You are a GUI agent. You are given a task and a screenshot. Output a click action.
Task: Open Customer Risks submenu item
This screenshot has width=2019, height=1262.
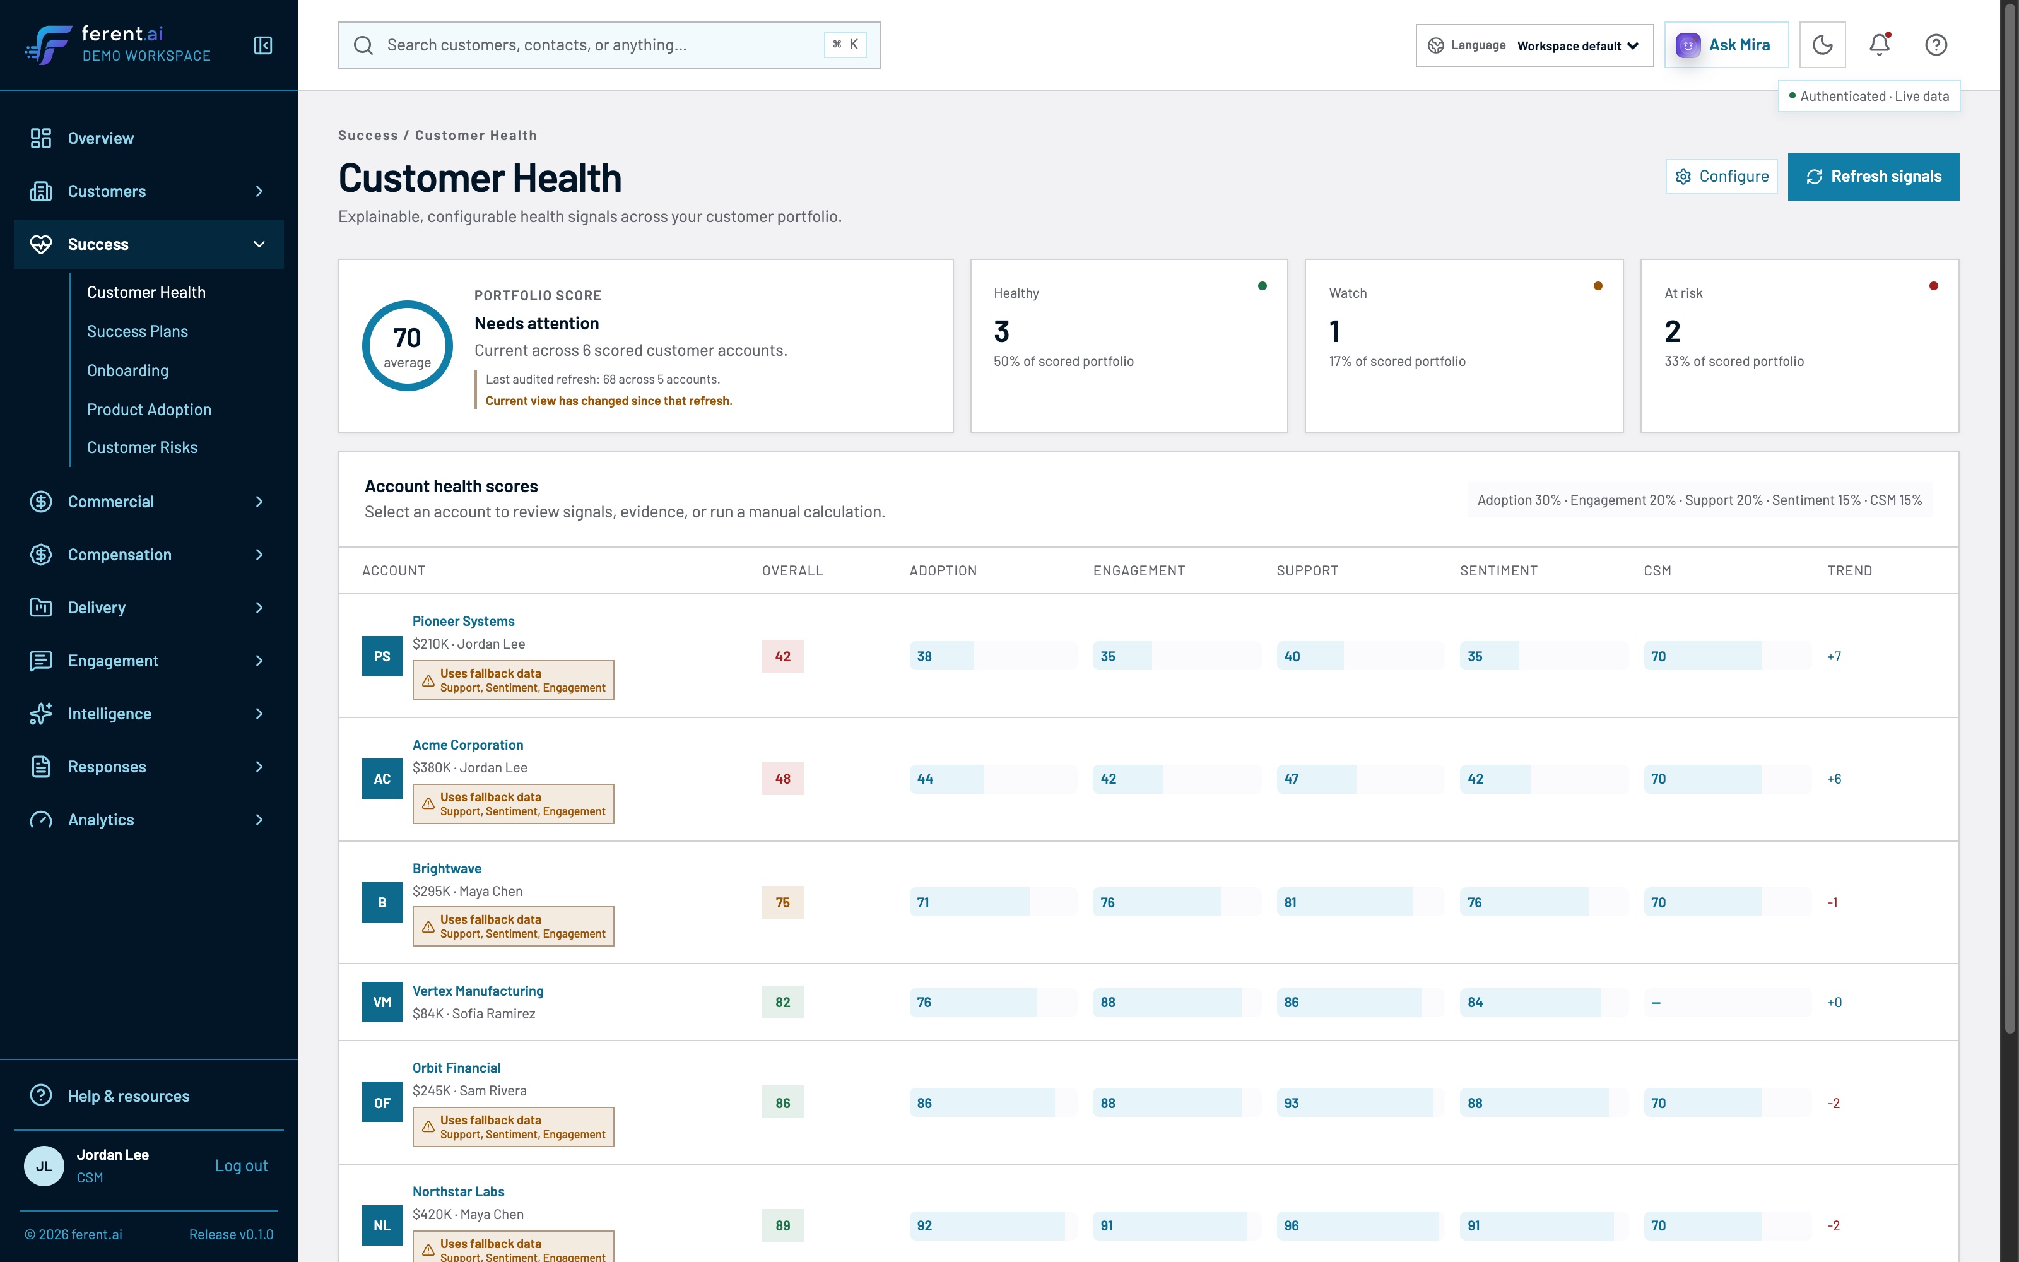(143, 447)
